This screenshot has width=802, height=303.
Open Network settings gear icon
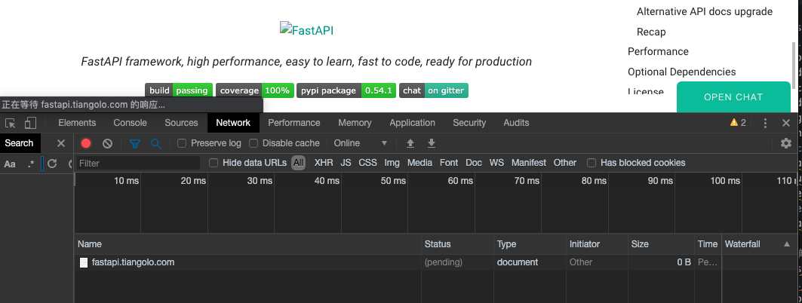point(786,143)
